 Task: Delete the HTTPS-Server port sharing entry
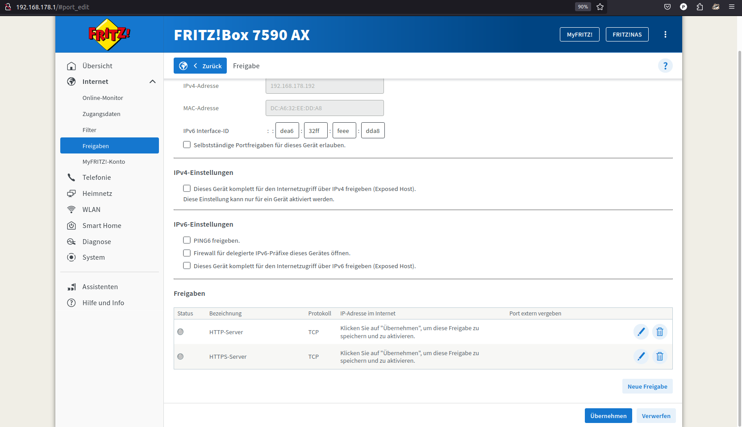pos(659,357)
